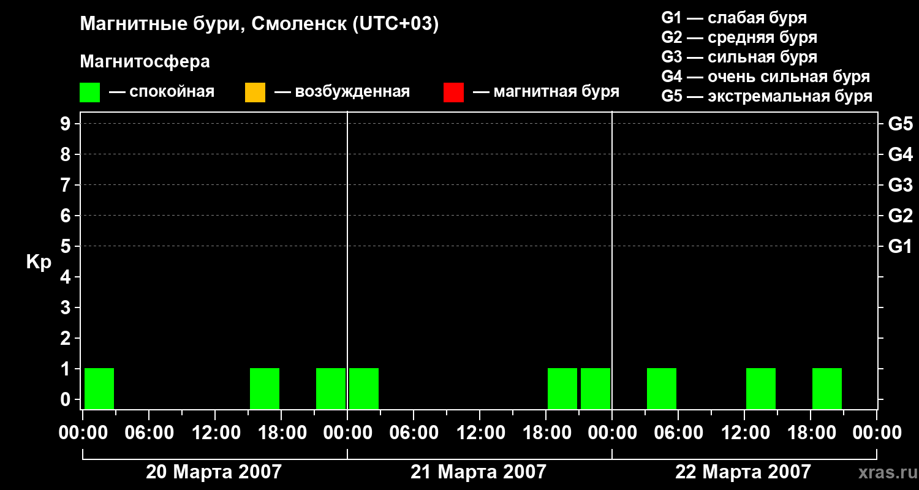The image size is (919, 490).
Task: Click legend line 'G5 — экстремальная буря'
Action: point(767,96)
